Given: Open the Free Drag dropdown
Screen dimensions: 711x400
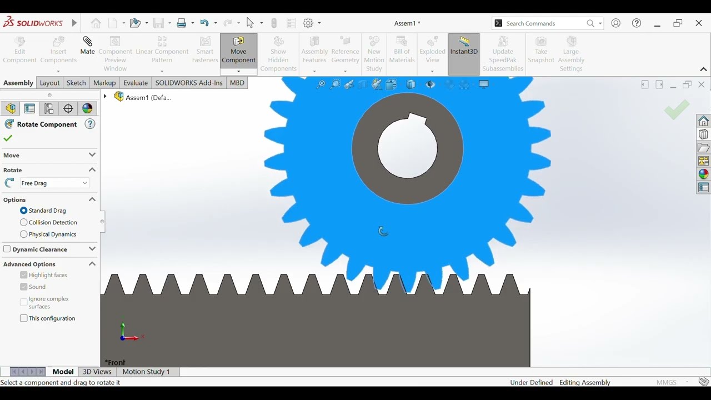Looking at the screenshot, I should pyautogui.click(x=54, y=183).
